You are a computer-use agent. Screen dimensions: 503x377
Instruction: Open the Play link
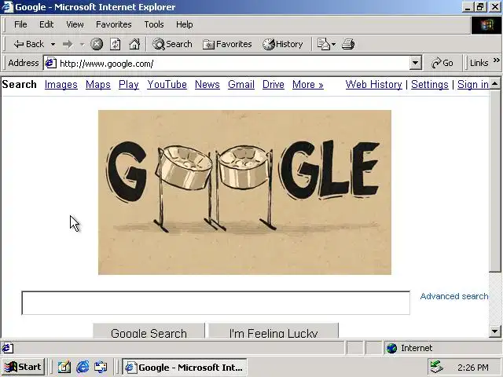pyautogui.click(x=129, y=84)
